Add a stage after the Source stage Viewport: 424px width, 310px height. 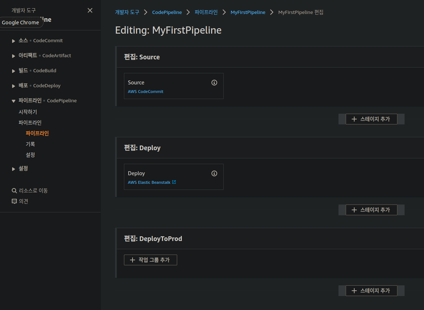371,119
